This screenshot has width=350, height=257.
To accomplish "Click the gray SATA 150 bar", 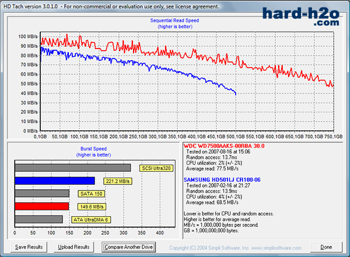I will (x=42, y=193).
